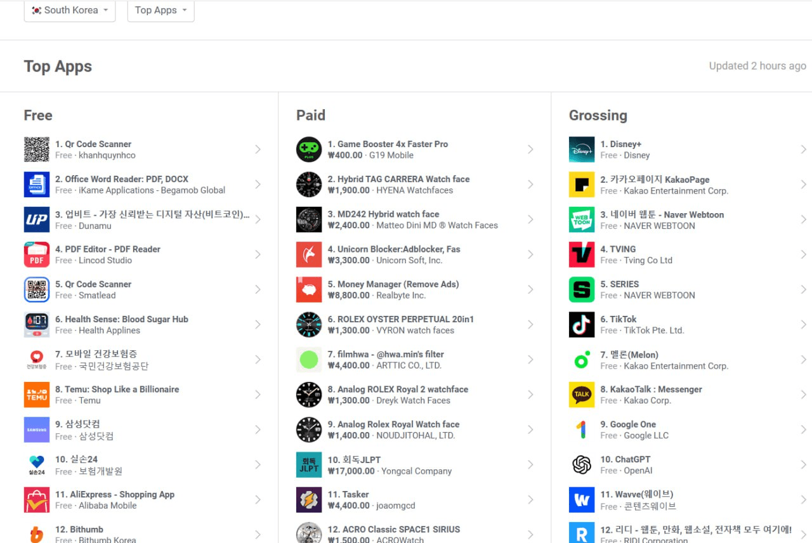This screenshot has height=543, width=812.
Task: Click the first-ranked Qr Code Scanner icon by khanhquynhco
Action: coord(37,149)
